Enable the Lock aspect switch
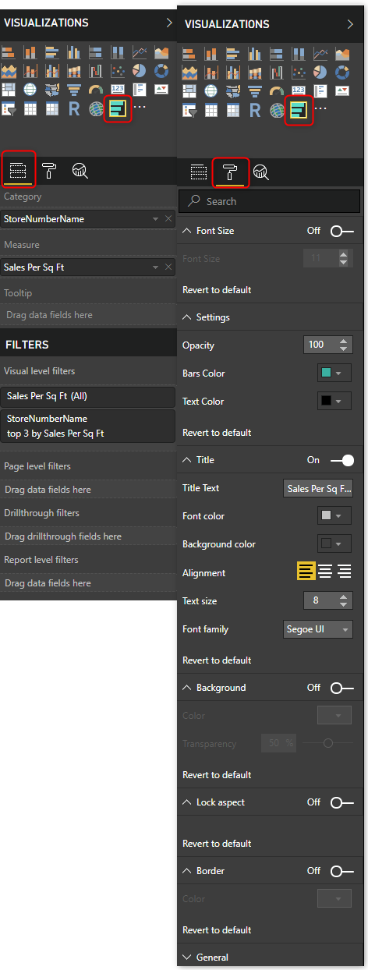The height and width of the screenshot is (970, 368). pos(341,802)
